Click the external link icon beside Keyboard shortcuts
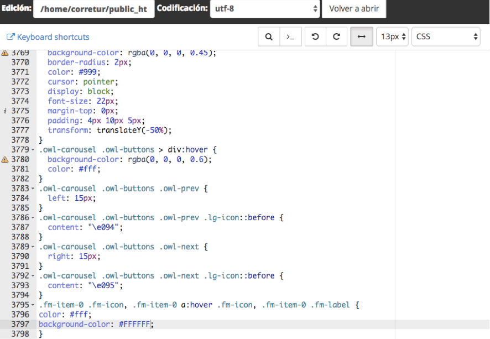Screen dimensions: 490x339 pos(11,37)
